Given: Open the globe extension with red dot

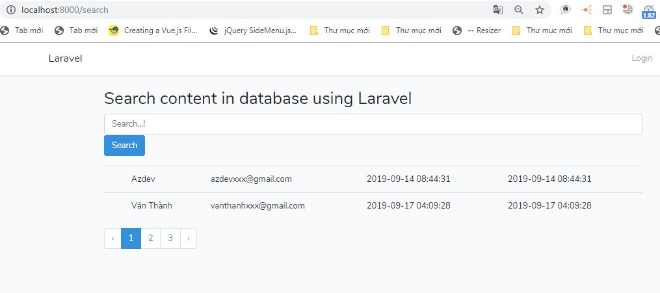Looking at the screenshot, I should tap(627, 9).
